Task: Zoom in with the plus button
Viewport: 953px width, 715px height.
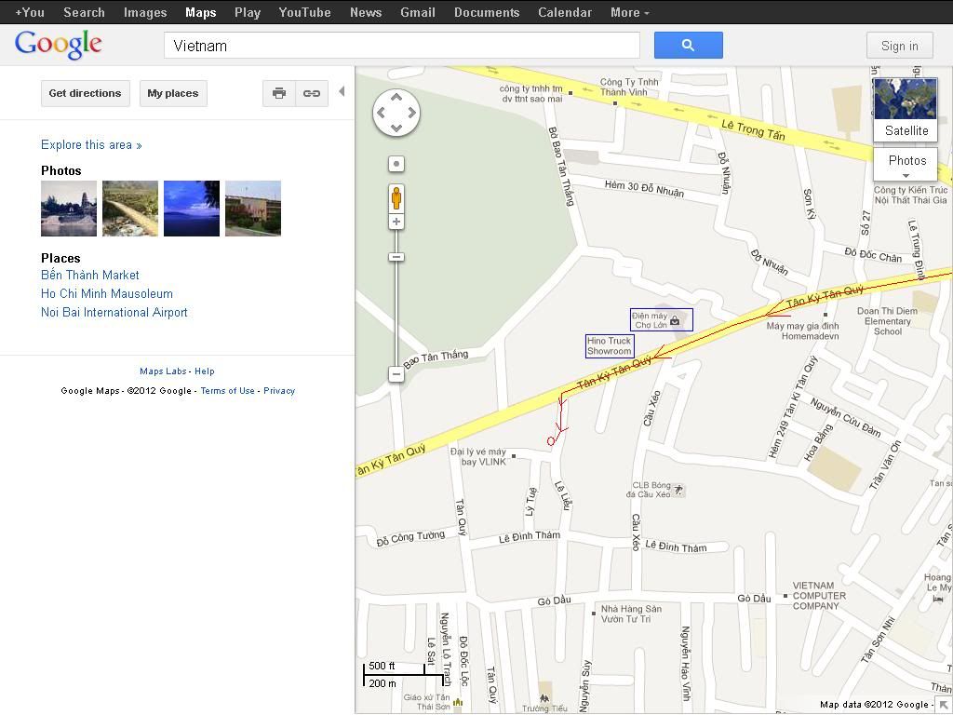Action: tap(396, 222)
